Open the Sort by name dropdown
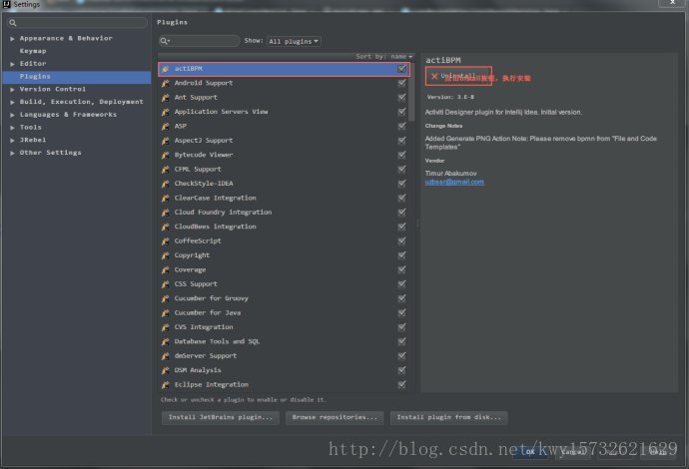This screenshot has width=689, height=469. coord(384,57)
